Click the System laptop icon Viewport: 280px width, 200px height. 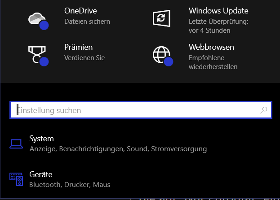pos(16,144)
